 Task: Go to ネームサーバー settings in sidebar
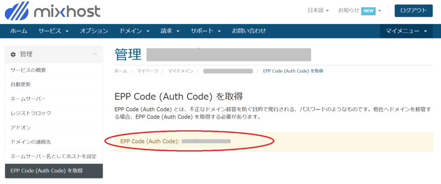(28, 99)
